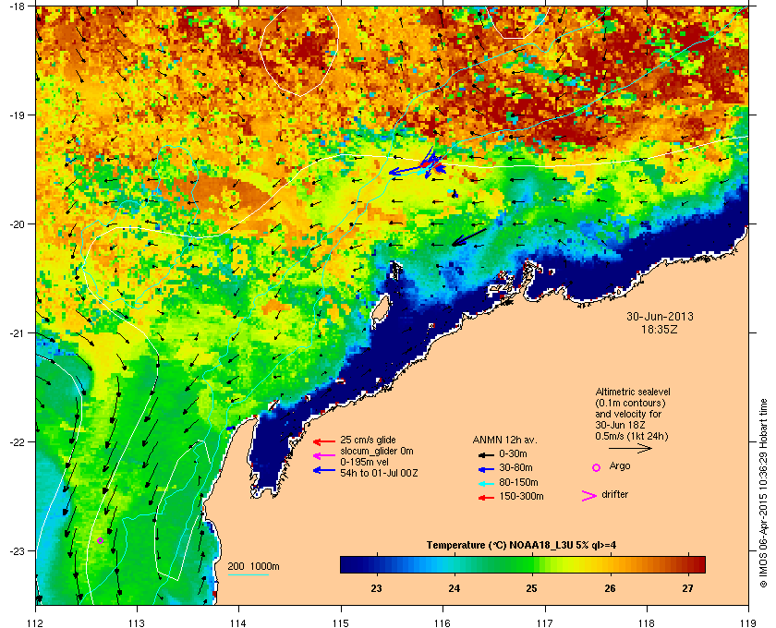Image resolution: width=776 pixels, height=628 pixels.
Task: Click the longitude axis label 112
Action: click(36, 622)
